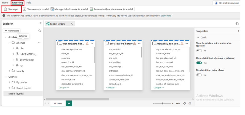This screenshot has width=245, height=115.
Task: Click the Explorer search magnifier icon
Action: pos(40,31)
